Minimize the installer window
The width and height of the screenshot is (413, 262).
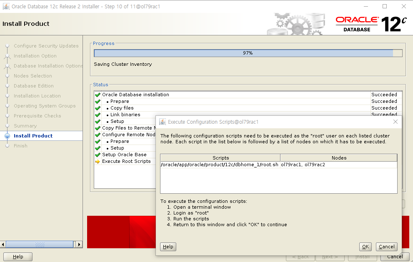[365, 6]
